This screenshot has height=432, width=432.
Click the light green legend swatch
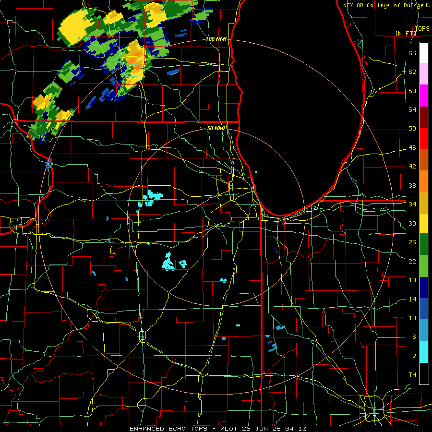coord(424,266)
